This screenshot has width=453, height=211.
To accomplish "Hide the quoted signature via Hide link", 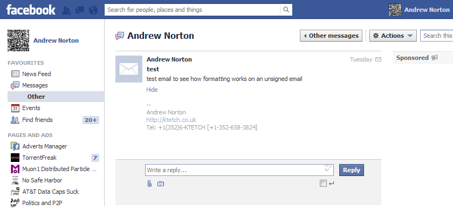I will click(x=152, y=90).
